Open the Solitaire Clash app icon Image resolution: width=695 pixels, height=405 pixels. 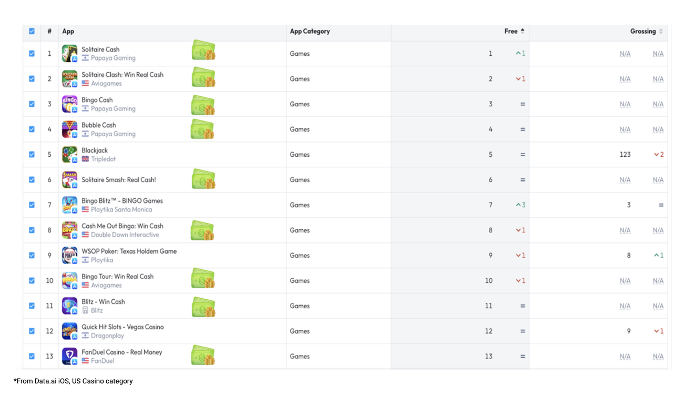[x=70, y=79]
